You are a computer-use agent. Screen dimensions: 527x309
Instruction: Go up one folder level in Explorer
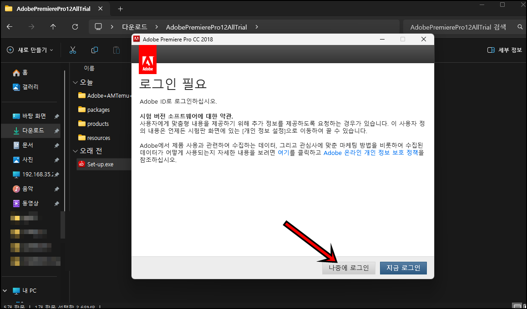(53, 27)
